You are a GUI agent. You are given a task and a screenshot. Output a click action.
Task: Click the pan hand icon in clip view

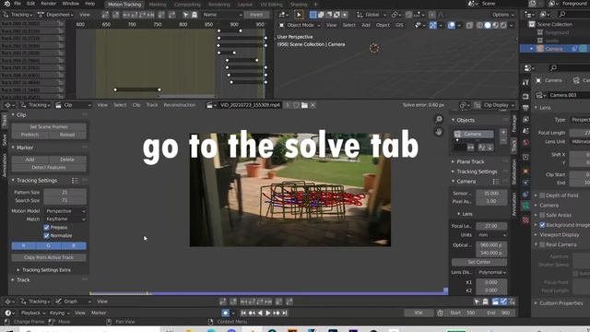pos(439,132)
